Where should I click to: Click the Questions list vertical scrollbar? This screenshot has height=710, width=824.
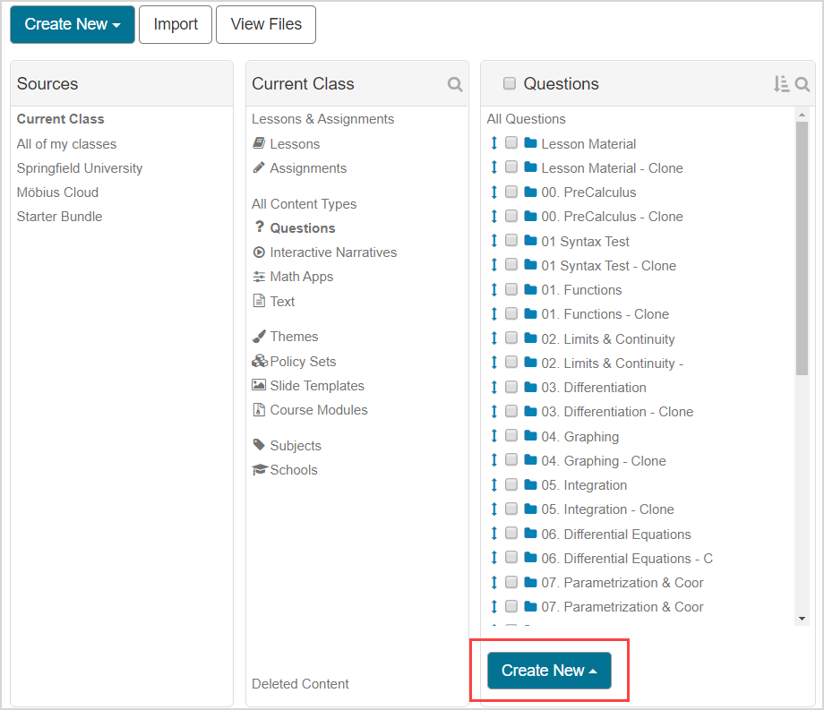(x=802, y=251)
